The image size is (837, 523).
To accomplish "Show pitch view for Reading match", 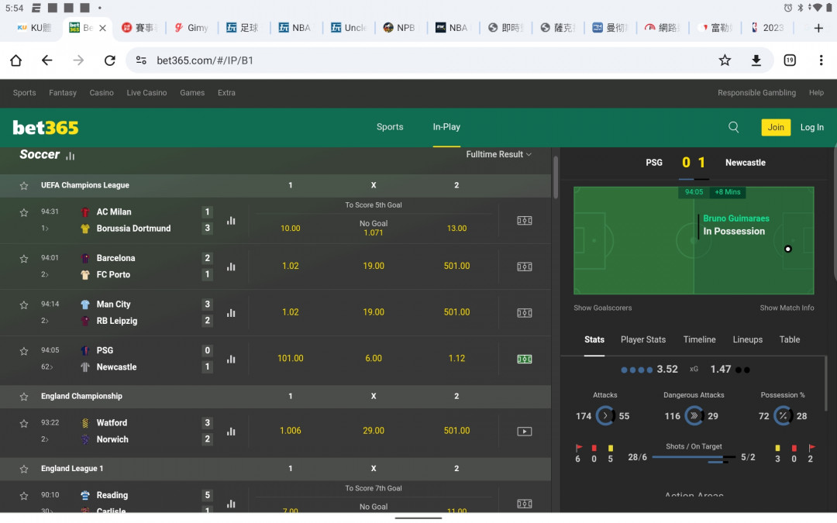I will pyautogui.click(x=524, y=504).
